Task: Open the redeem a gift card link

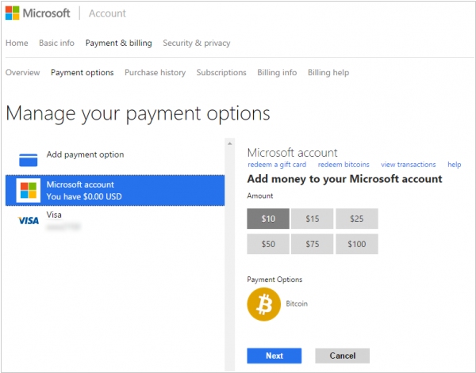Action: [277, 165]
